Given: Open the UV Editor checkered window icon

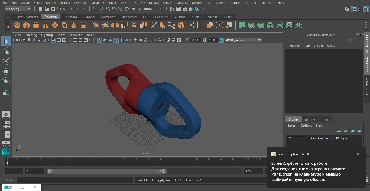Looking at the screenshot, I should [289, 25].
